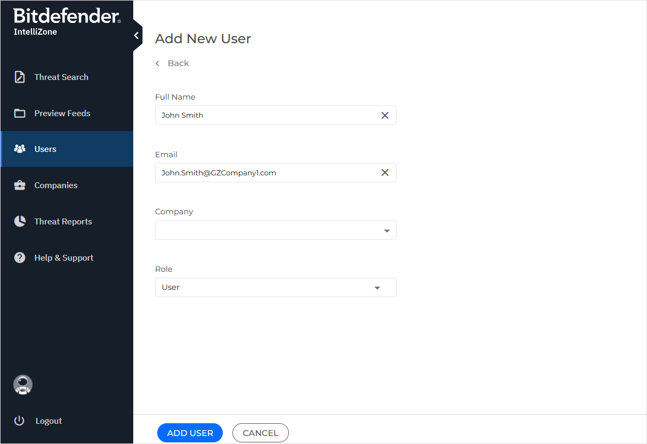Click inside the Email input field
Screen dimensions: 647x444
click(266, 173)
